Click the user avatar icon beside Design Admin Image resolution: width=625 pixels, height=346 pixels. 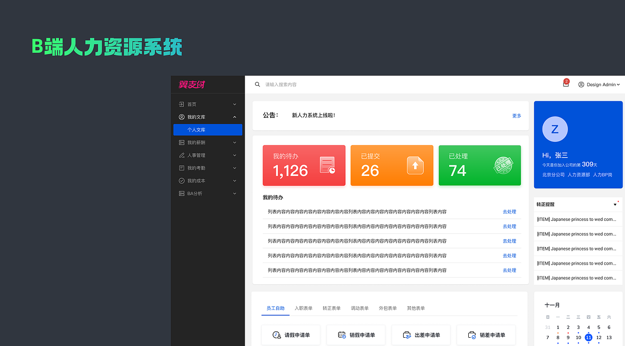tap(581, 84)
